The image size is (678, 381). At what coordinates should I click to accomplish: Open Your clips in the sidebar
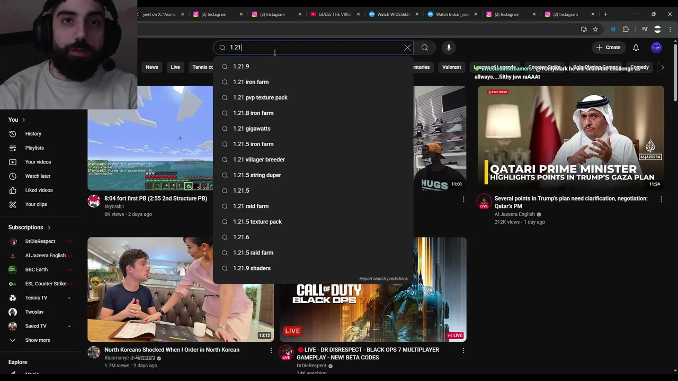[36, 204]
